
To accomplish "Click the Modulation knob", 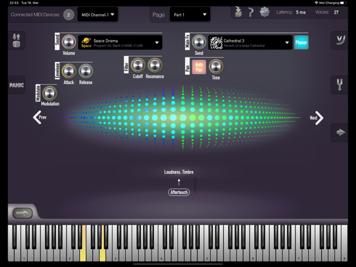I will coord(50,94).
